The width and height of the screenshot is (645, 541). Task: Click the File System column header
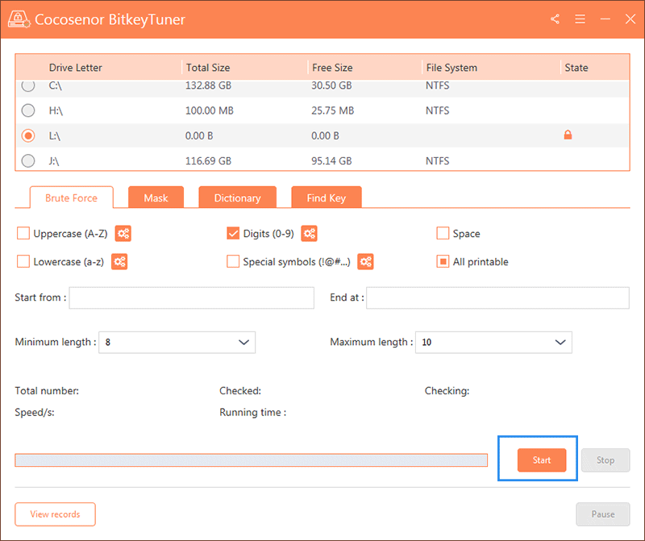coord(451,68)
